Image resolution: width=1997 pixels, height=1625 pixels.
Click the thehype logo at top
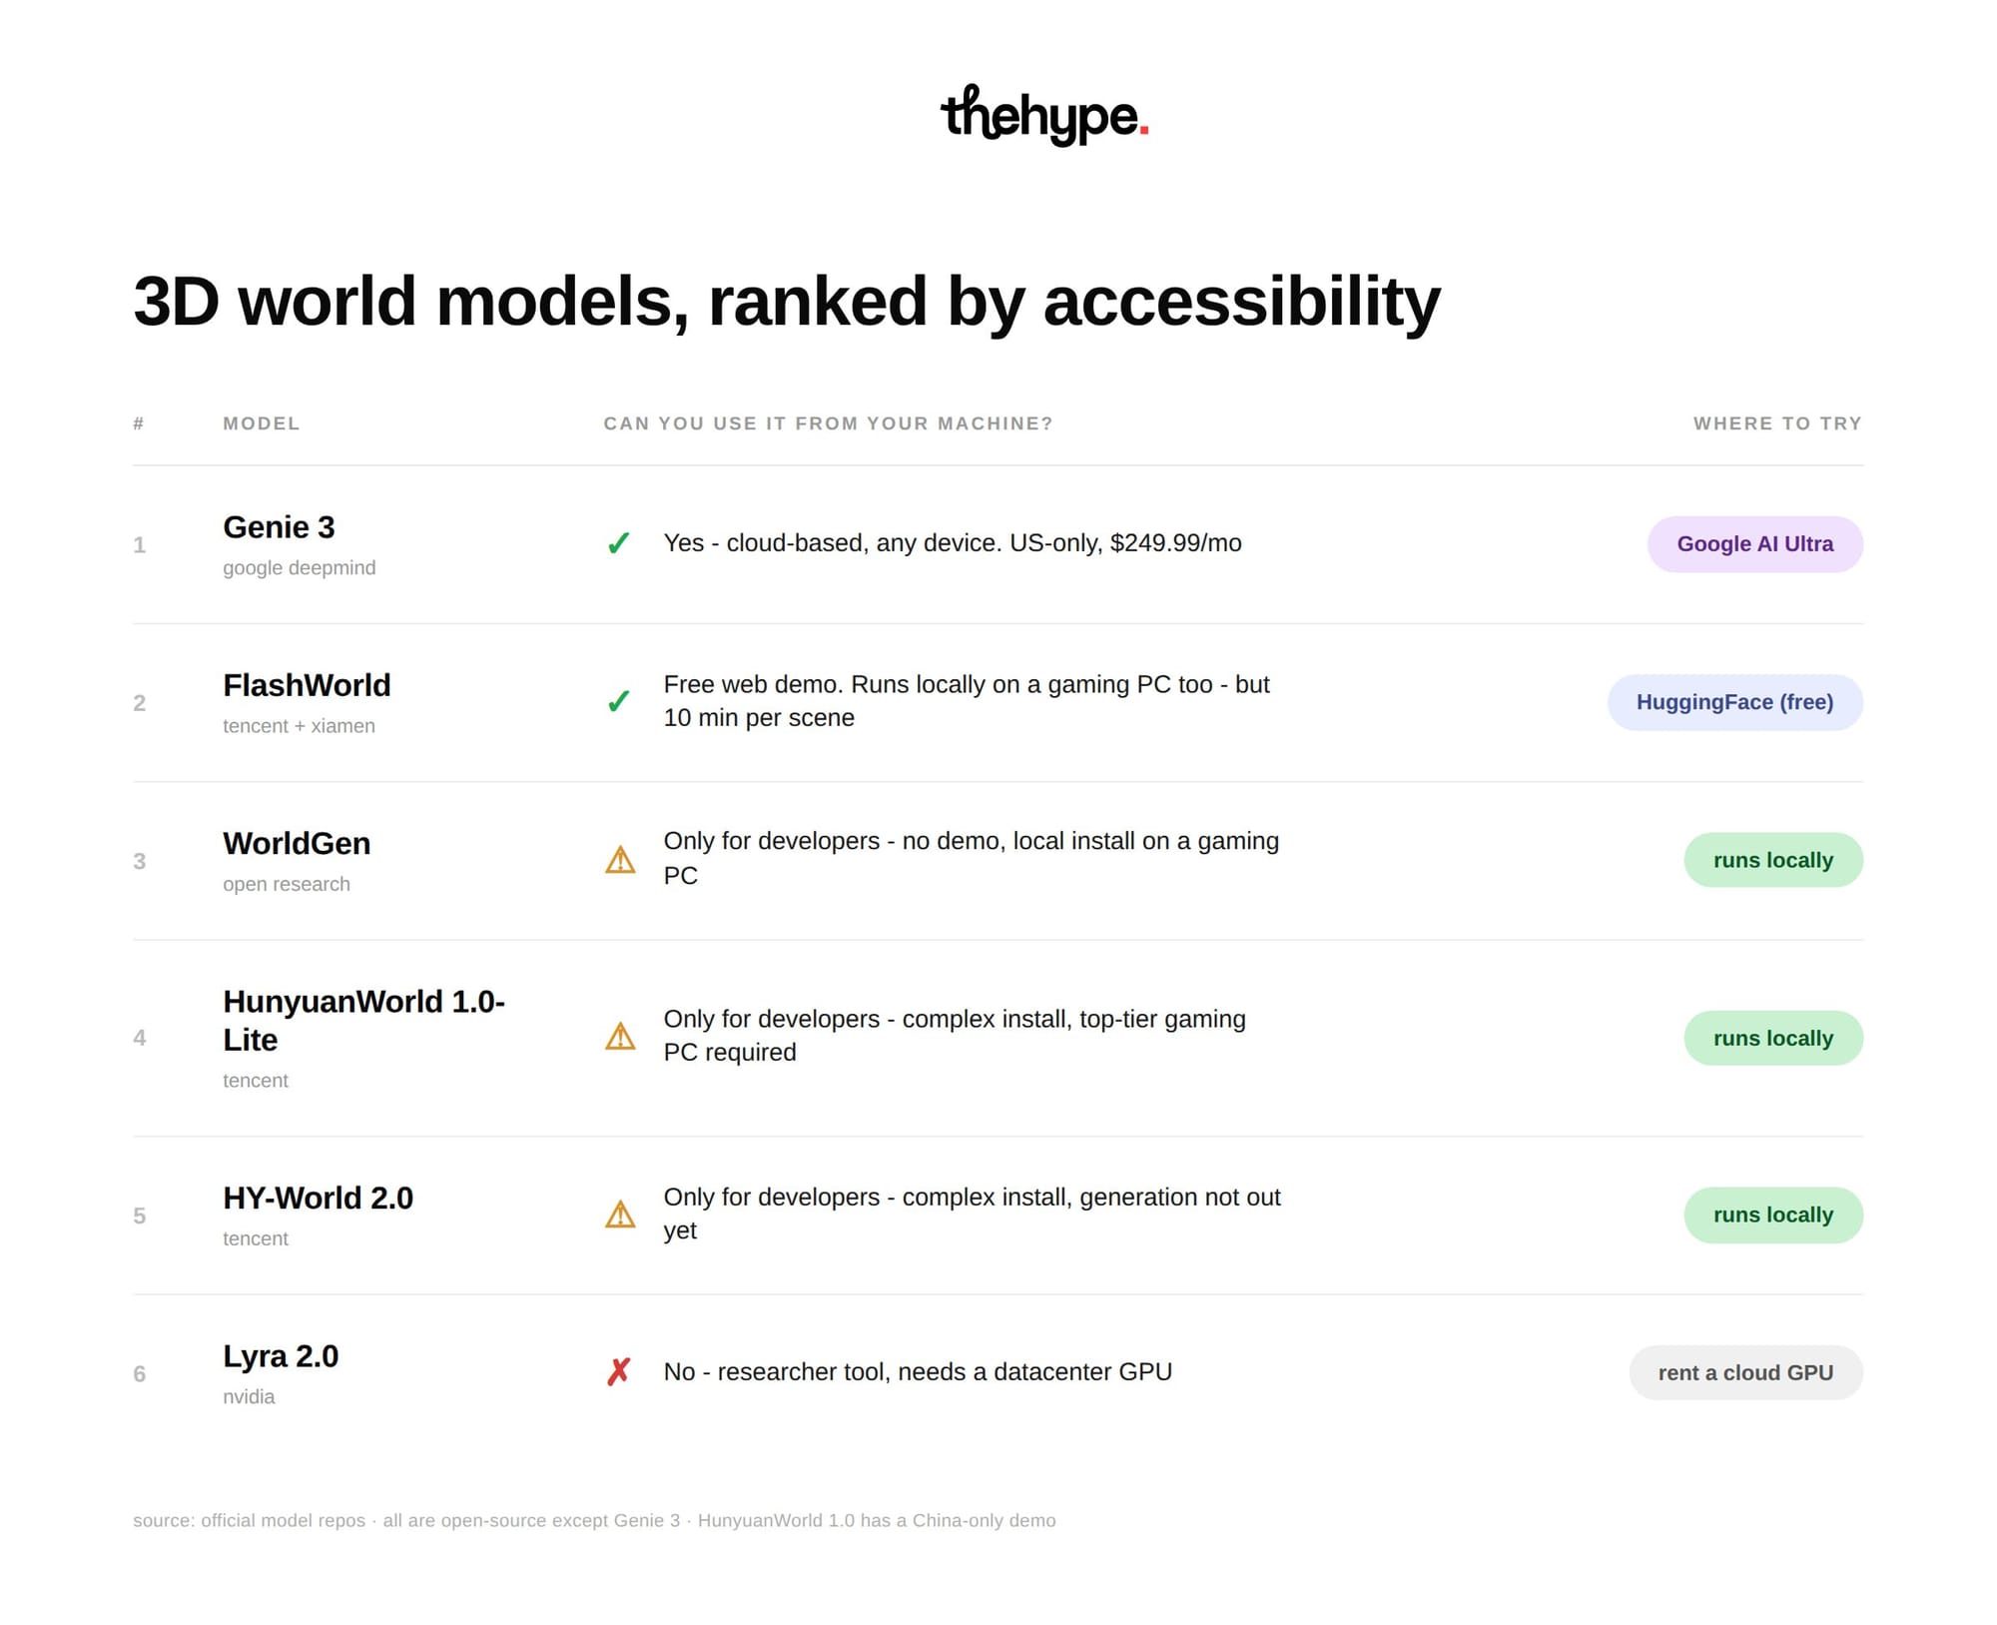coord(1044,115)
